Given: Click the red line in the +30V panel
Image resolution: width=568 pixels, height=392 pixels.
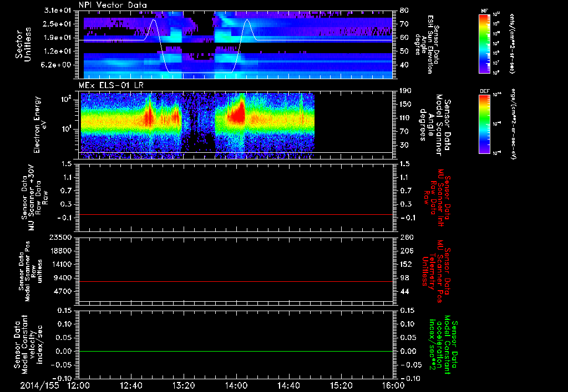Looking at the screenshot, I should coord(236,214).
